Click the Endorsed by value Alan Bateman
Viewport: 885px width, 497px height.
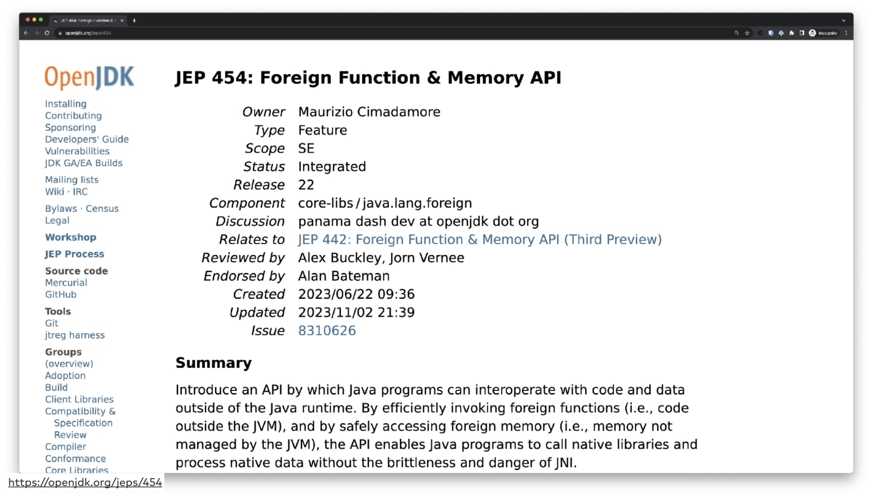pyautogui.click(x=343, y=276)
